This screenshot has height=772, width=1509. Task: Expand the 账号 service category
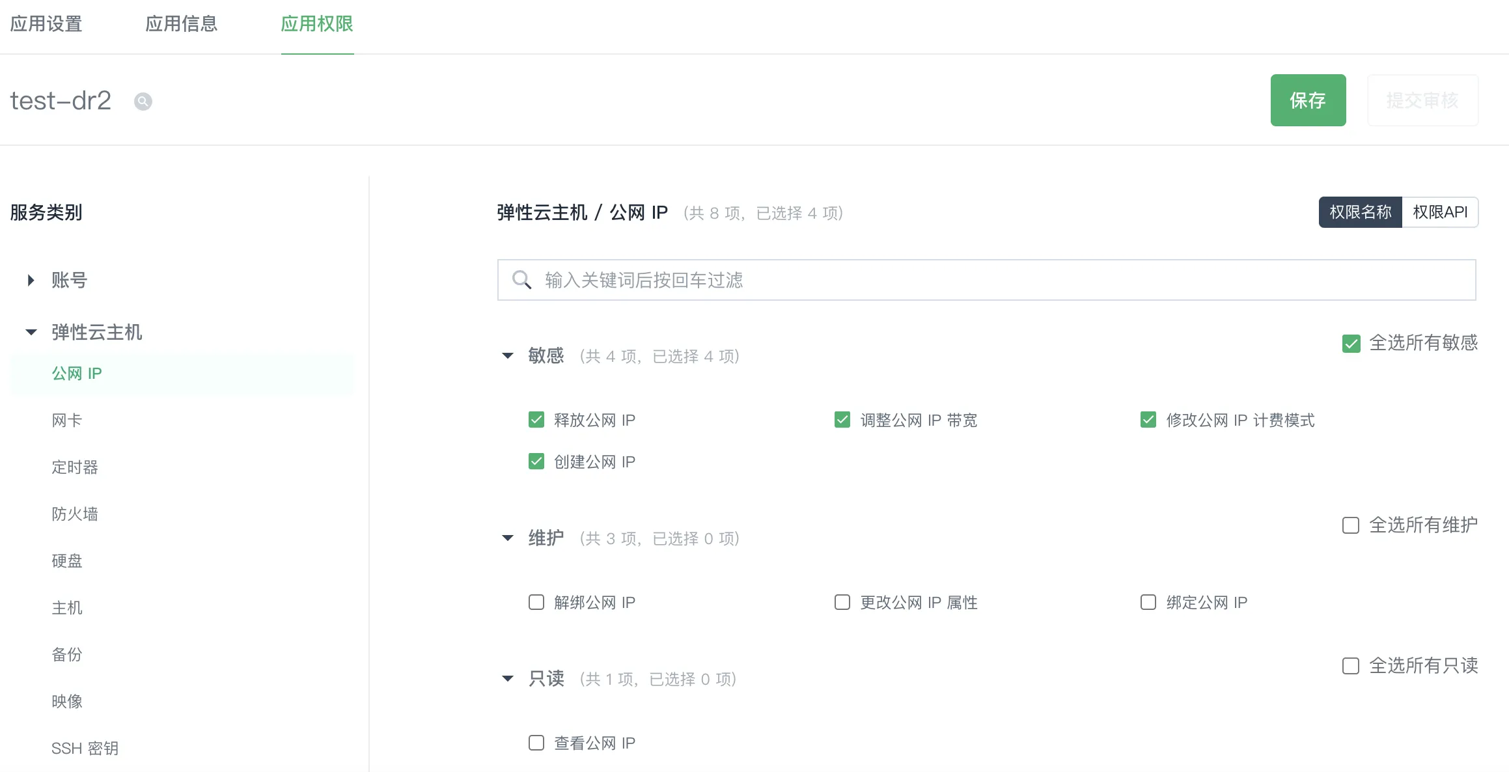tap(31, 281)
